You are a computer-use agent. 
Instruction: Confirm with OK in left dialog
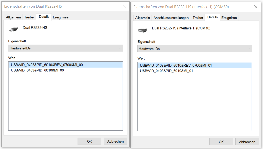click(89, 141)
